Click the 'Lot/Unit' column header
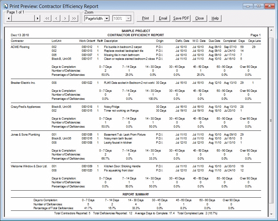Viewport: 278px width, 221px height. coord(56,41)
